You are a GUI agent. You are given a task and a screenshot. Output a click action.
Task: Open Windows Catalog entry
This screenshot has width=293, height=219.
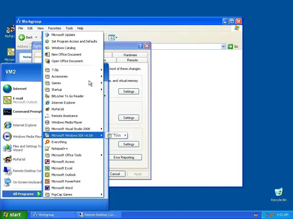coord(73,48)
